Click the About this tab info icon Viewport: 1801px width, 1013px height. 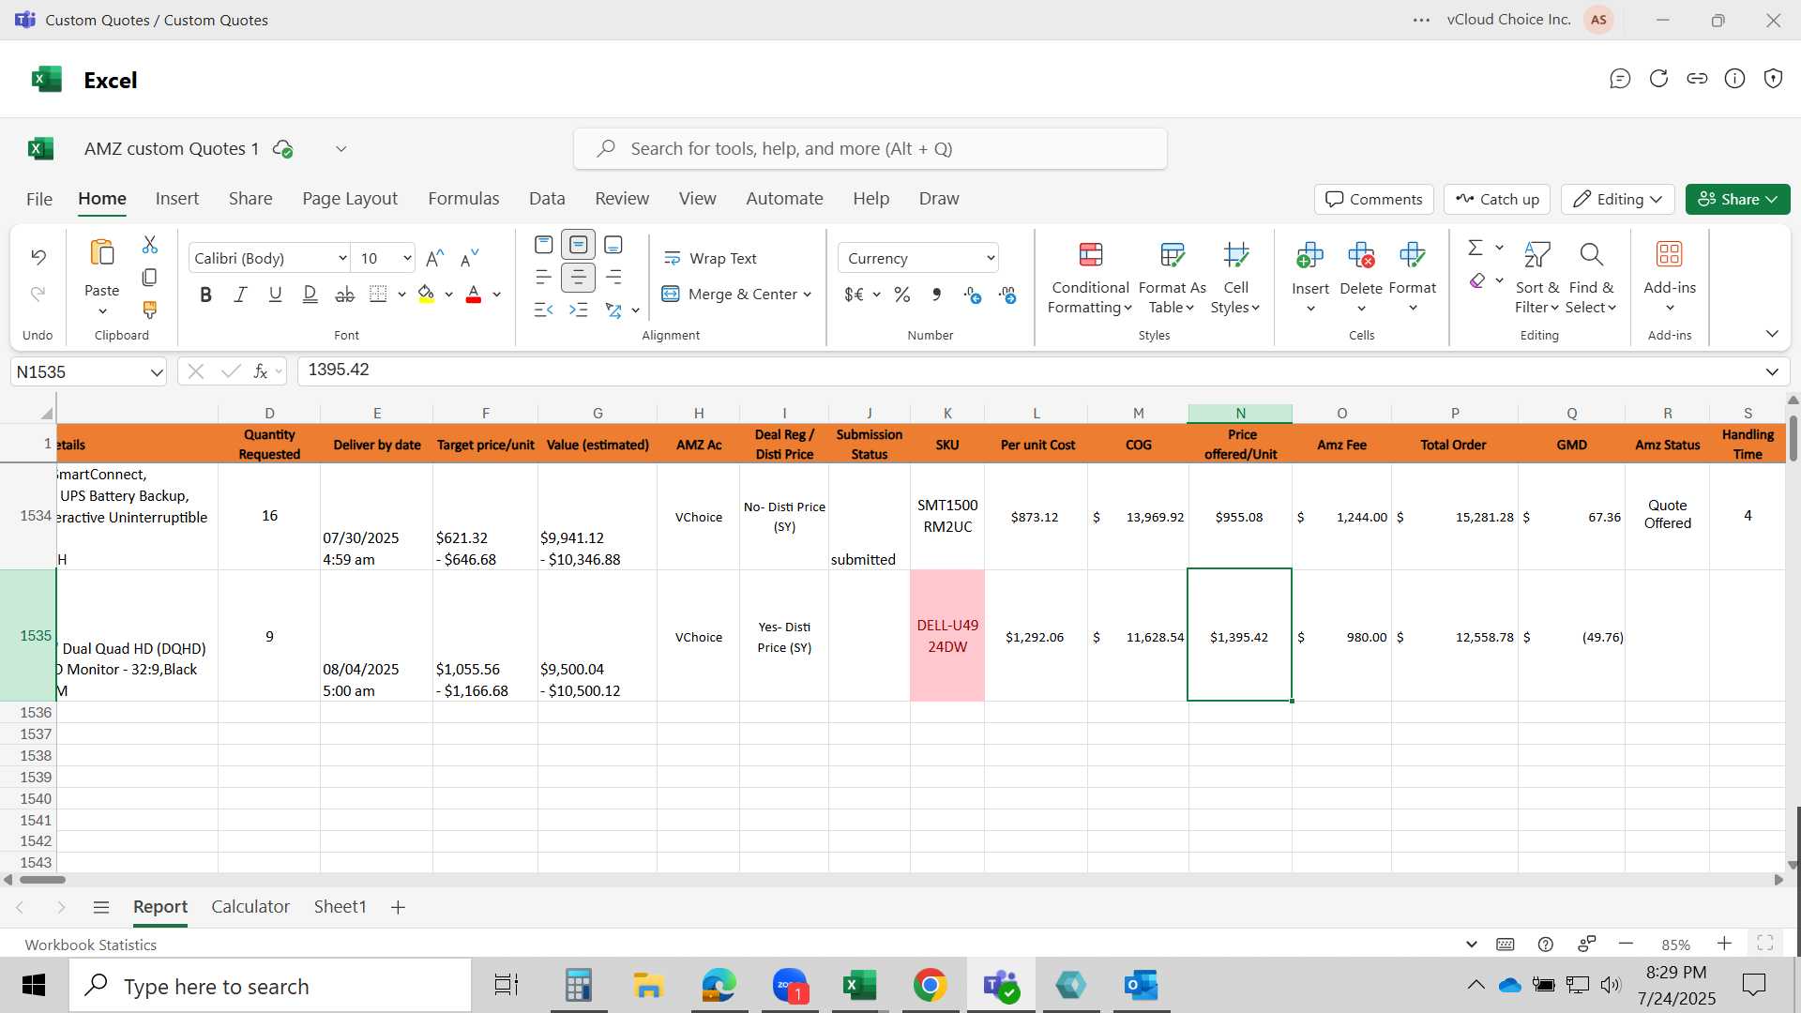pos(1735,79)
